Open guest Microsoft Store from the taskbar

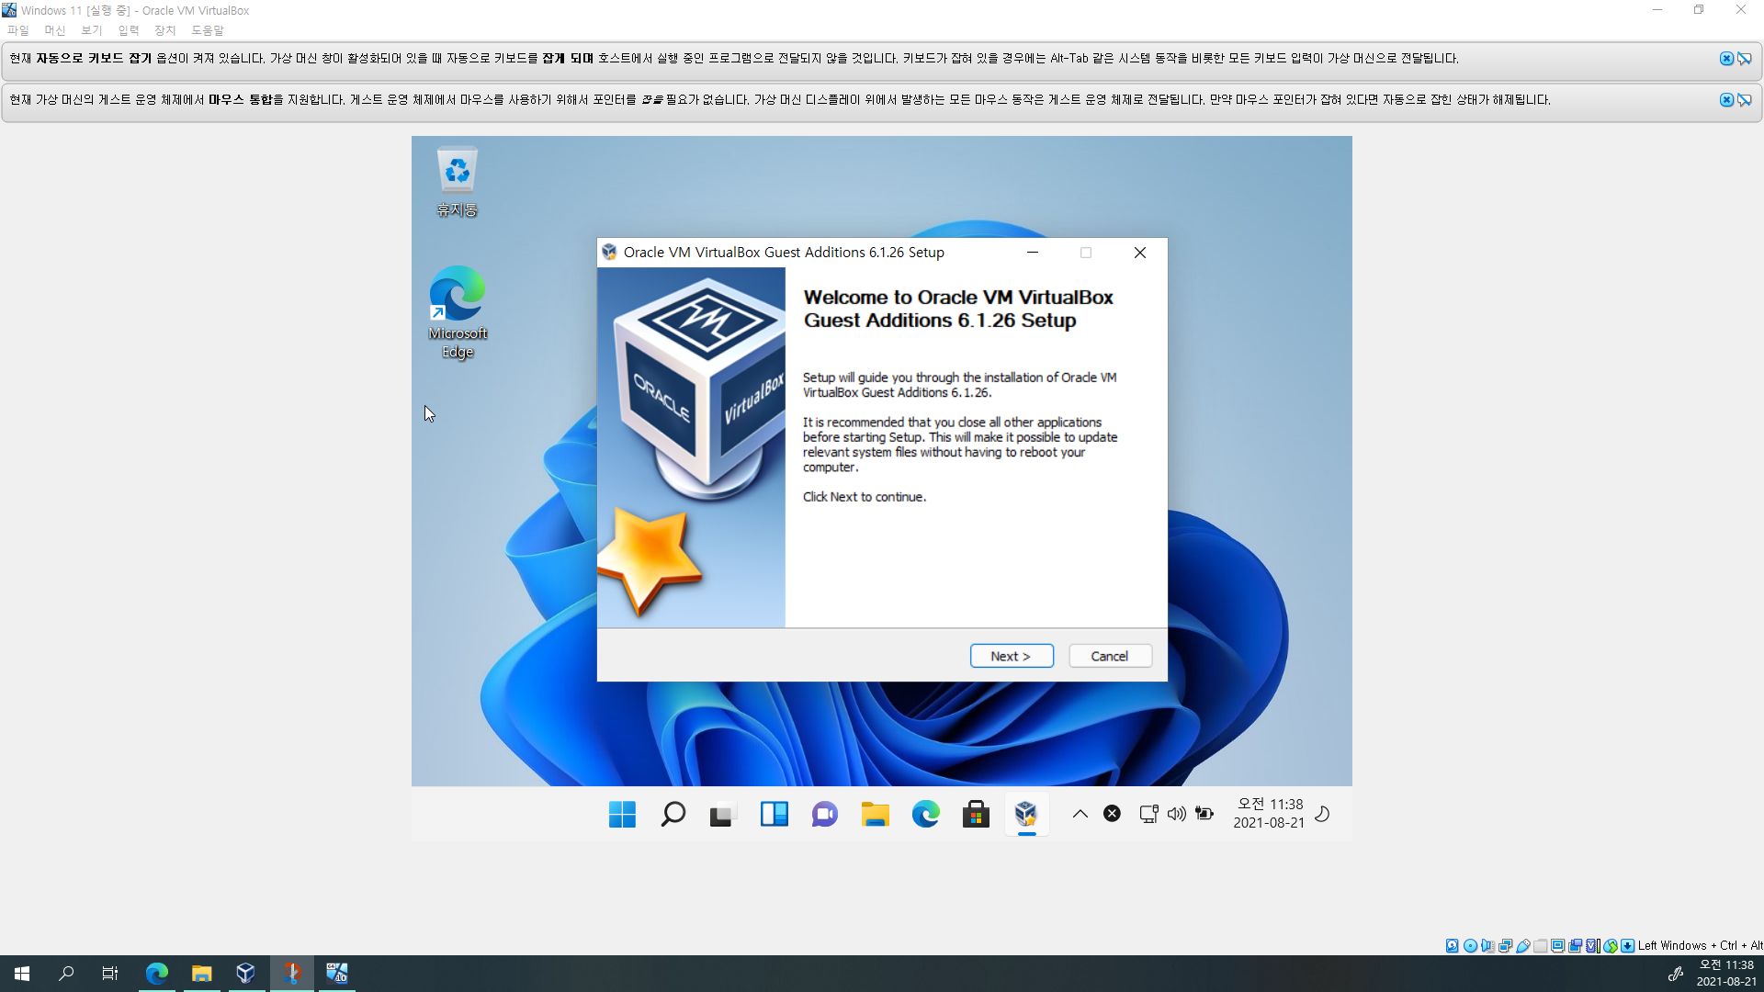[976, 814]
